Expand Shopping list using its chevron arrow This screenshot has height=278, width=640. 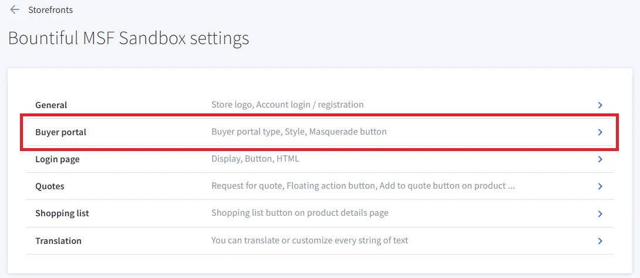(x=600, y=213)
